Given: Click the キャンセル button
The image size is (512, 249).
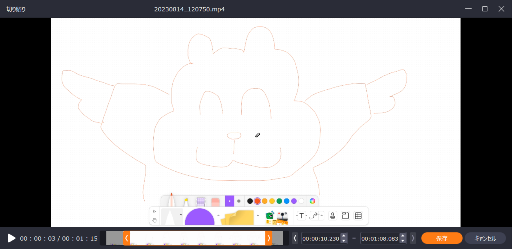Looking at the screenshot, I should [485, 238].
